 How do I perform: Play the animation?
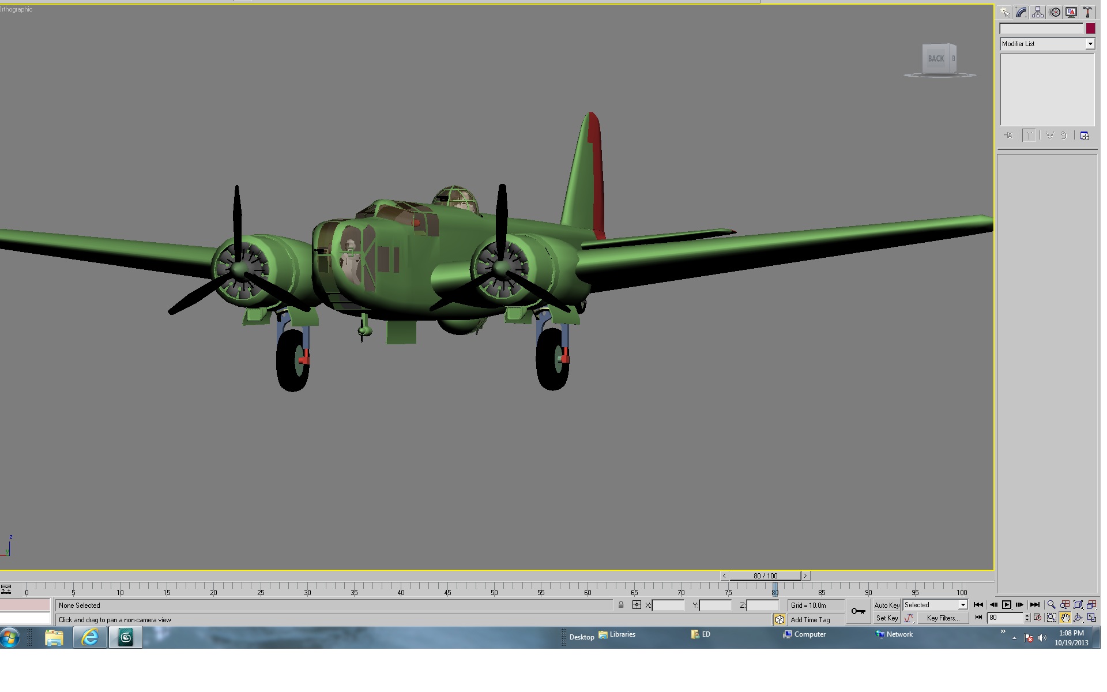click(x=1007, y=605)
